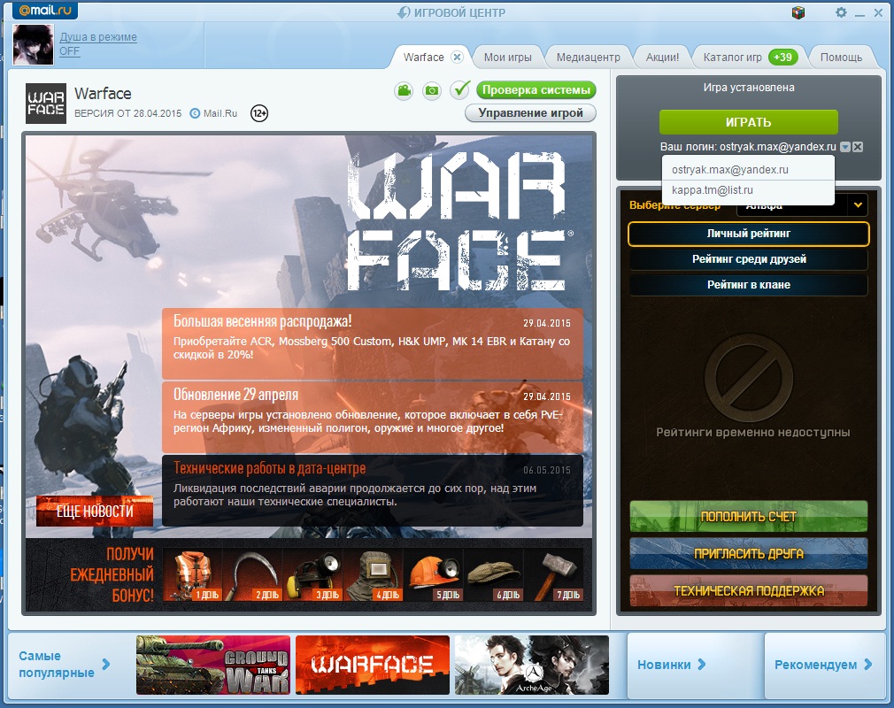Click the 12+ age rating badge
Viewport: 894px width, 708px height.
pos(259,113)
